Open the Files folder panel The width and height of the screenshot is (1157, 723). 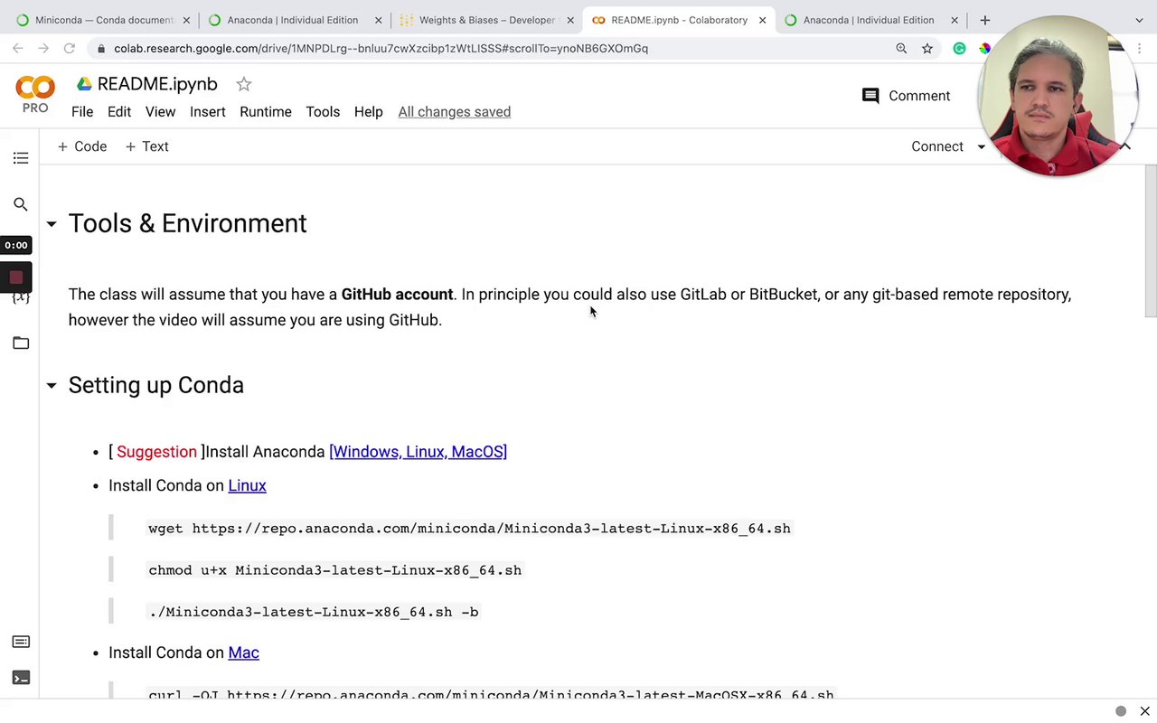point(21,343)
